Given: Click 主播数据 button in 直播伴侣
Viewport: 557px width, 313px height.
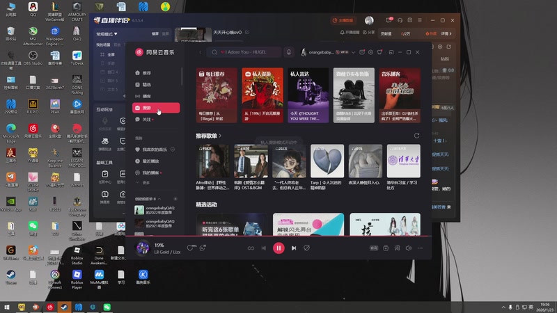Looking at the screenshot, I should pyautogui.click(x=343, y=21).
